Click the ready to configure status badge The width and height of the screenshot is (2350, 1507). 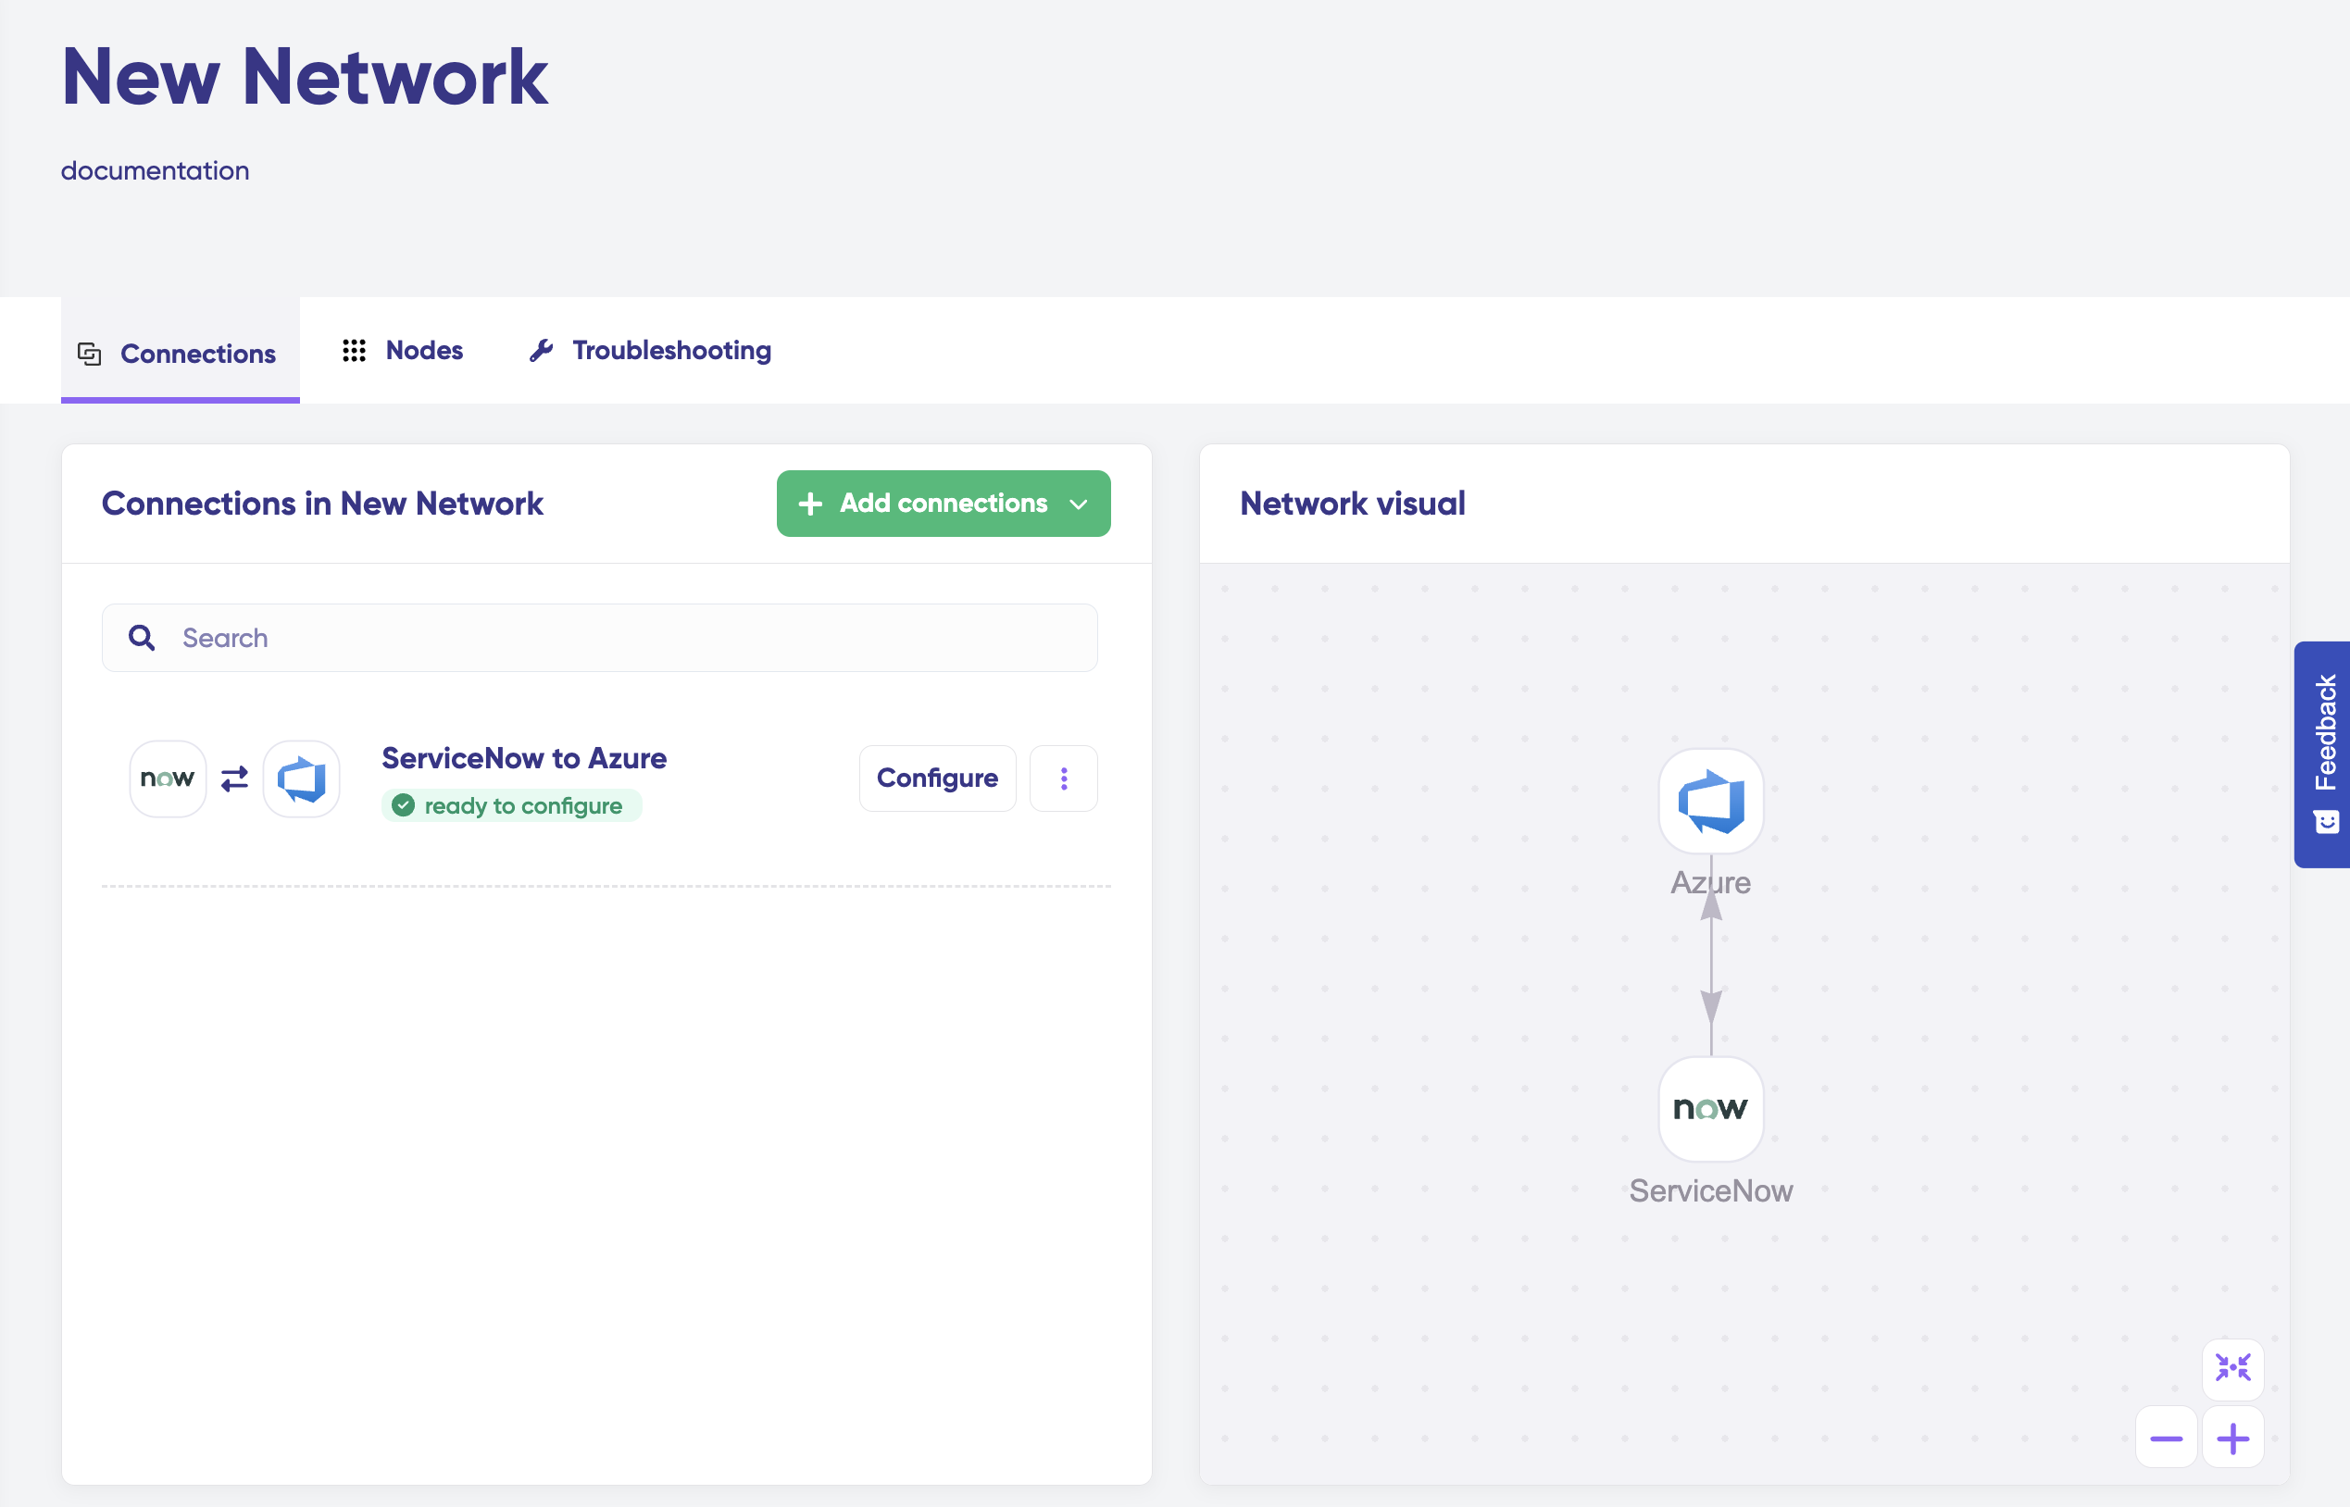511,805
